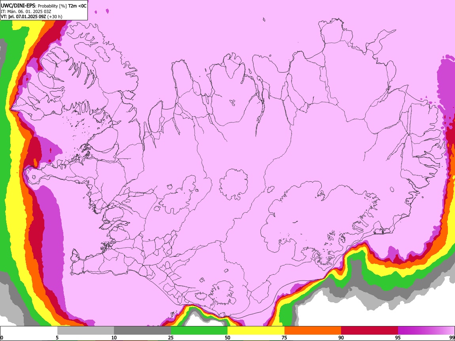455x341 pixels.
Task: Click the legend tick label '50'
Action: (x=227, y=337)
